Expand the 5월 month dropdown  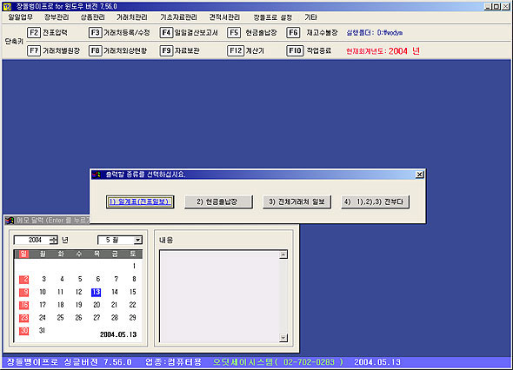(x=138, y=241)
